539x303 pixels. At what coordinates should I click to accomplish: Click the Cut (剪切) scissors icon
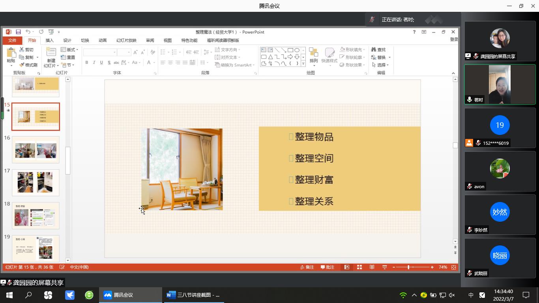pos(22,50)
